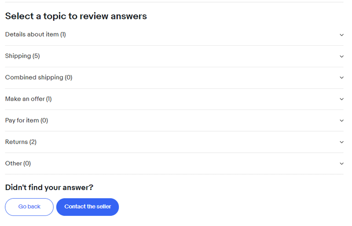The image size is (352, 226).
Task: Open the Combined shipping (0) section
Action: coord(38,77)
